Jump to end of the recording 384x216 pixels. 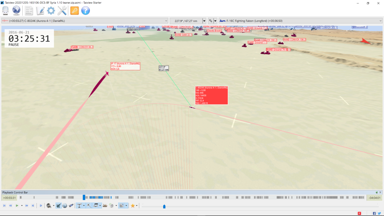(x=33, y=206)
